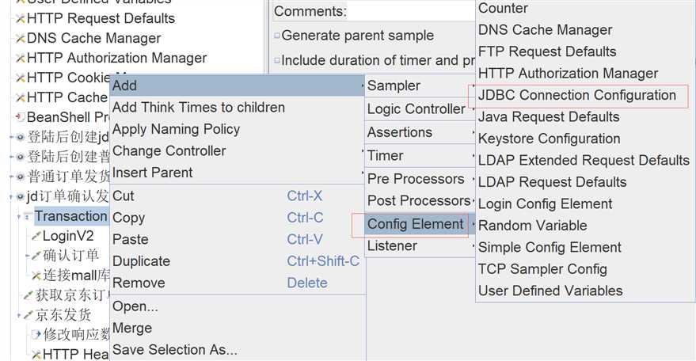
Task: Click the HTTP Authorization Manager tree icon
Action: pyautogui.click(x=21, y=58)
